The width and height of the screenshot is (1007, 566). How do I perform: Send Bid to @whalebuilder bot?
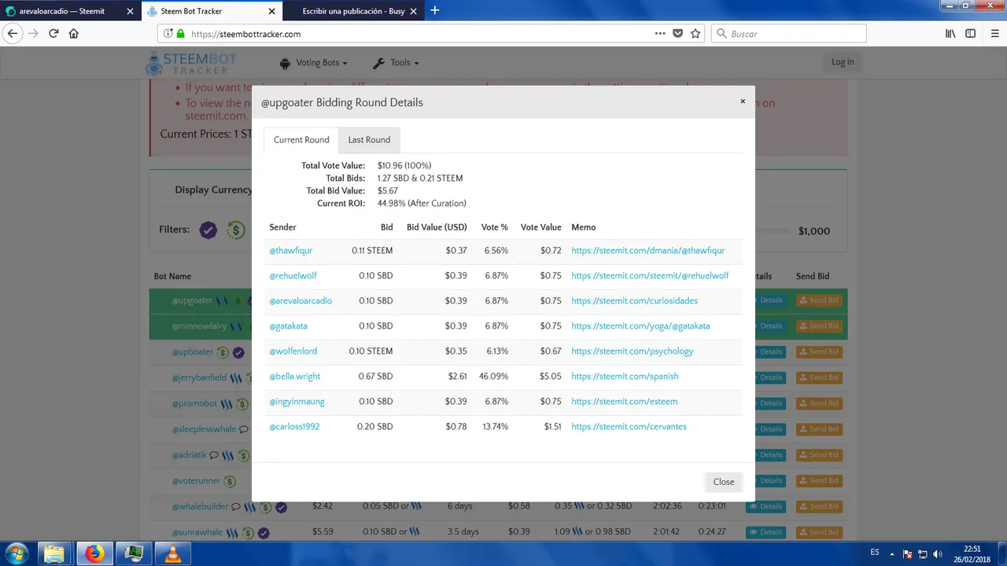pos(819,506)
